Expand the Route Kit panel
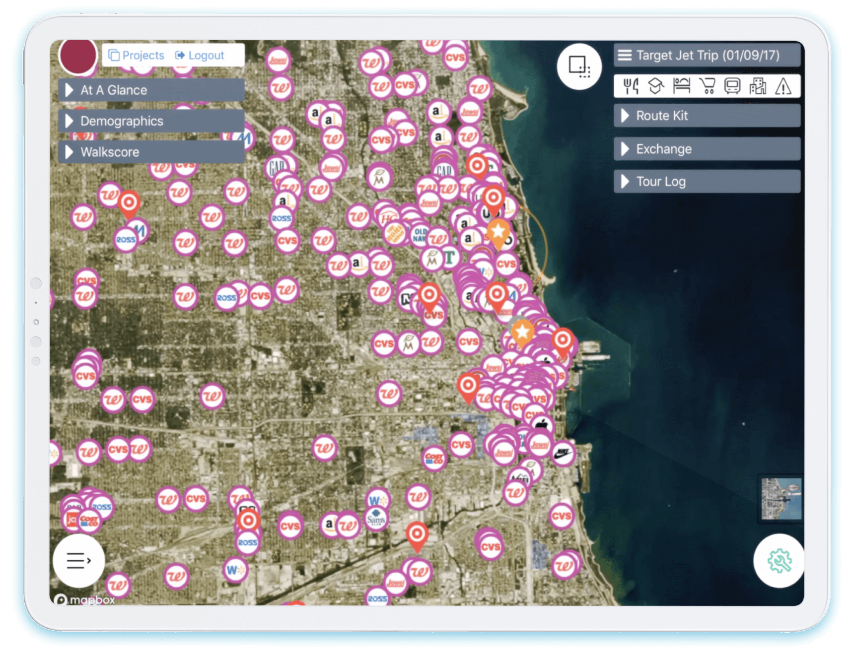This screenshot has height=661, width=853. 707,116
